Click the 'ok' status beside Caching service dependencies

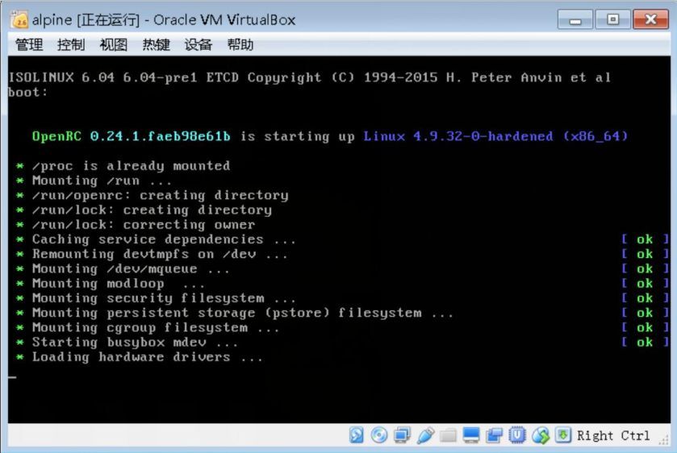point(645,239)
